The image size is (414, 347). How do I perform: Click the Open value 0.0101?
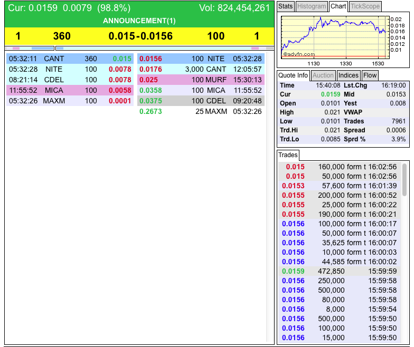click(331, 103)
